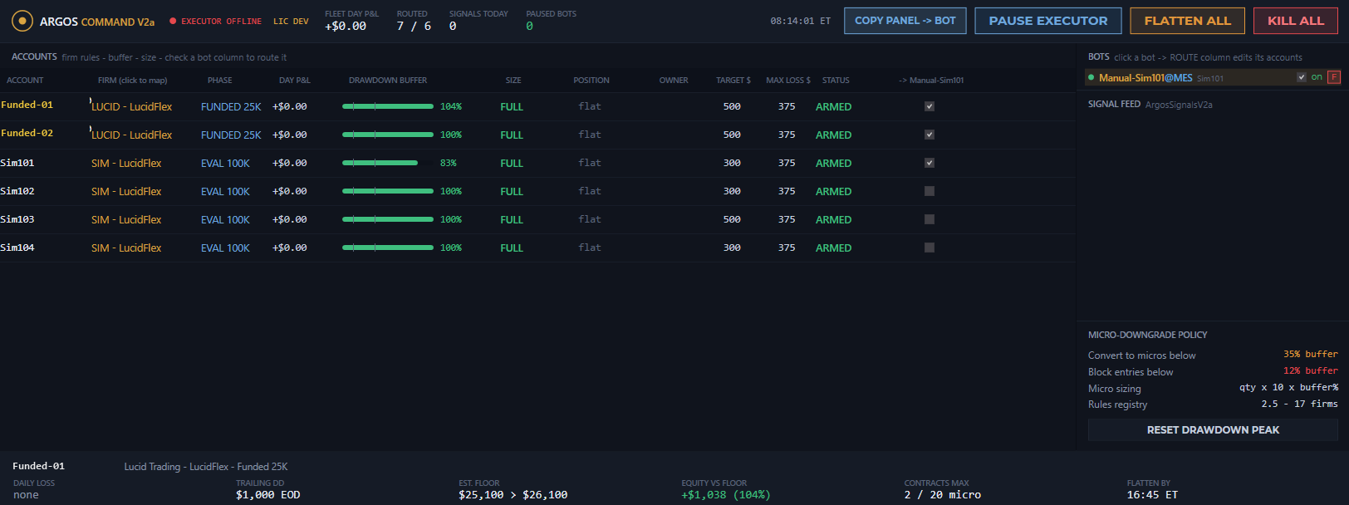This screenshot has height=505, width=1349.
Task: Click the Flatten All button
Action: tap(1187, 21)
